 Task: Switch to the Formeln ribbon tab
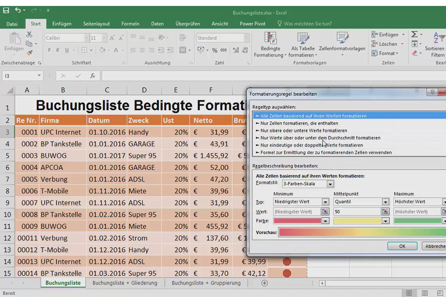click(130, 24)
